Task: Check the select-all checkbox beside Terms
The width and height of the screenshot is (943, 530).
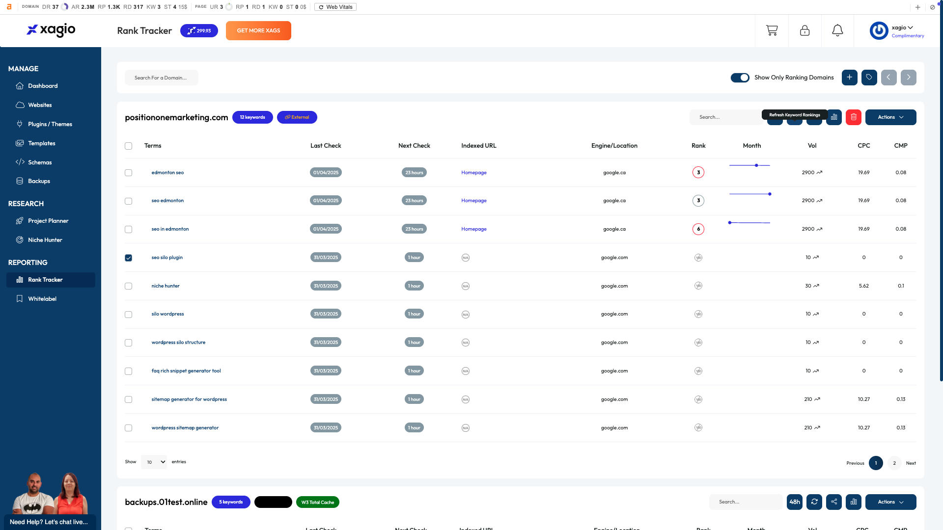Action: pyautogui.click(x=128, y=146)
